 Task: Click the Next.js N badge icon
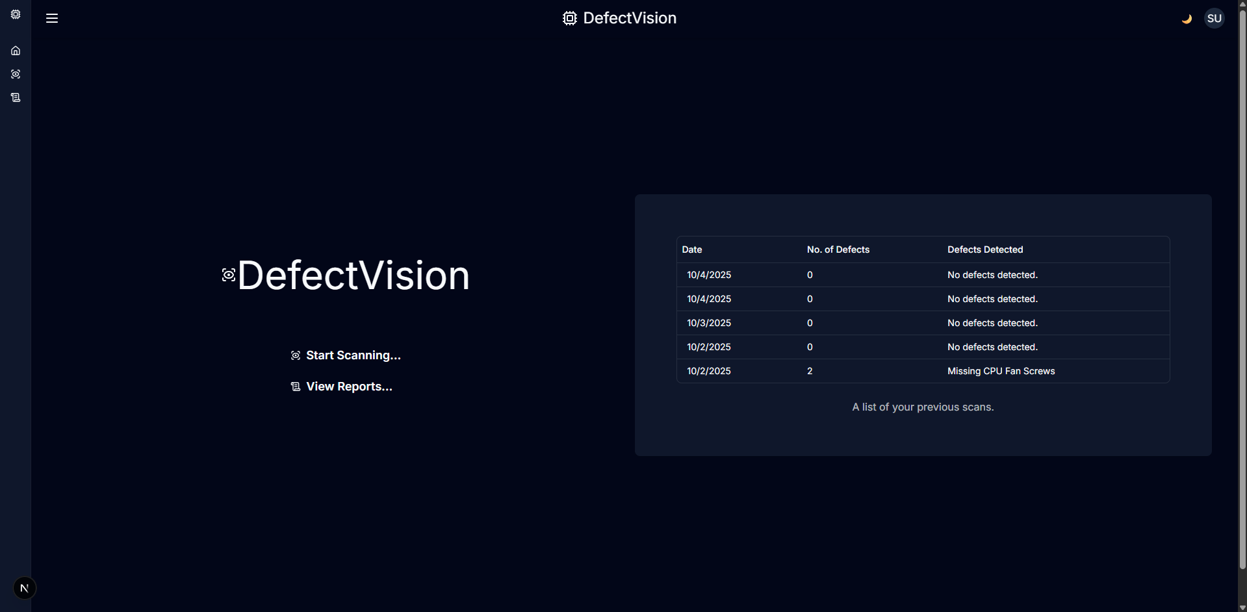(25, 588)
